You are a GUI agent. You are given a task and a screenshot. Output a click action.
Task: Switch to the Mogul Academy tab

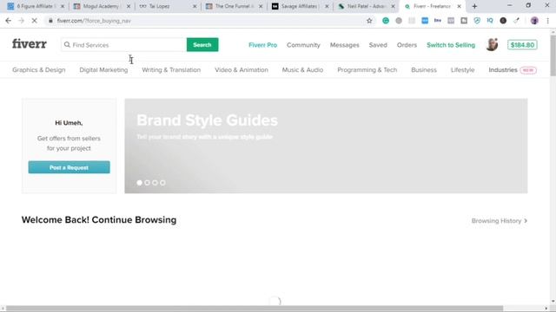tap(101, 6)
